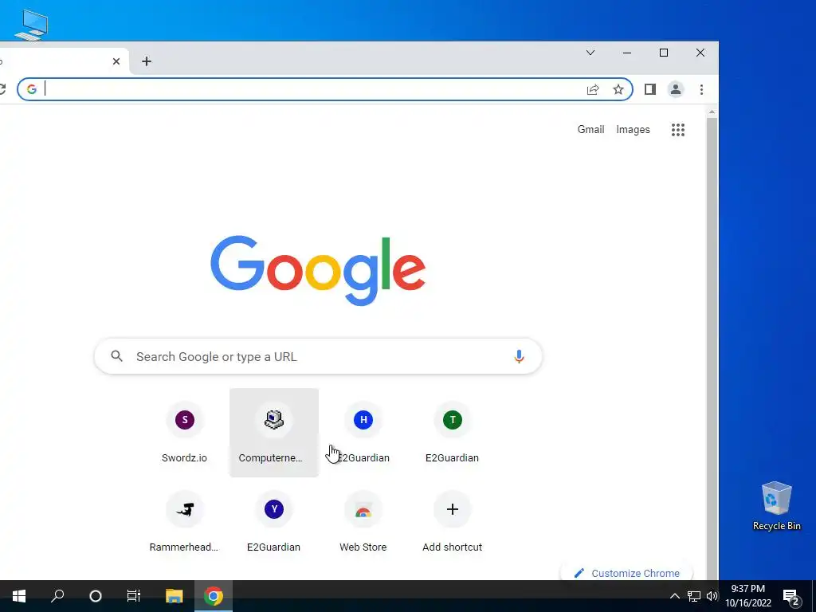The height and width of the screenshot is (612, 816).
Task: Click the magnifier icon in Google search box
Action: pyautogui.click(x=117, y=356)
